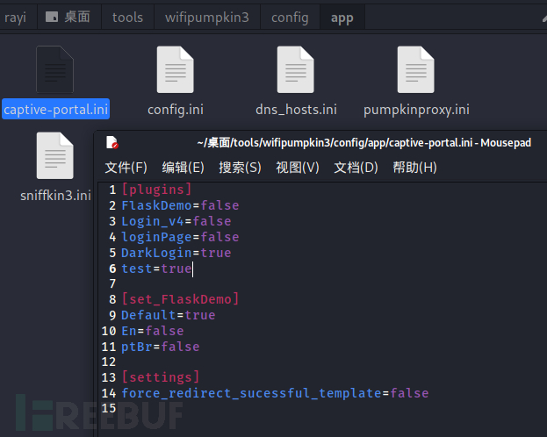Viewport: 547px width, 437px height.
Task: Open the 搜索(S) menu
Action: [x=240, y=168]
